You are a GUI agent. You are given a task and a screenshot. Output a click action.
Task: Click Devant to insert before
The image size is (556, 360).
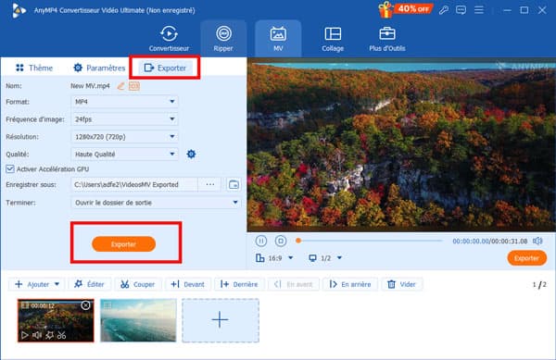point(187,284)
